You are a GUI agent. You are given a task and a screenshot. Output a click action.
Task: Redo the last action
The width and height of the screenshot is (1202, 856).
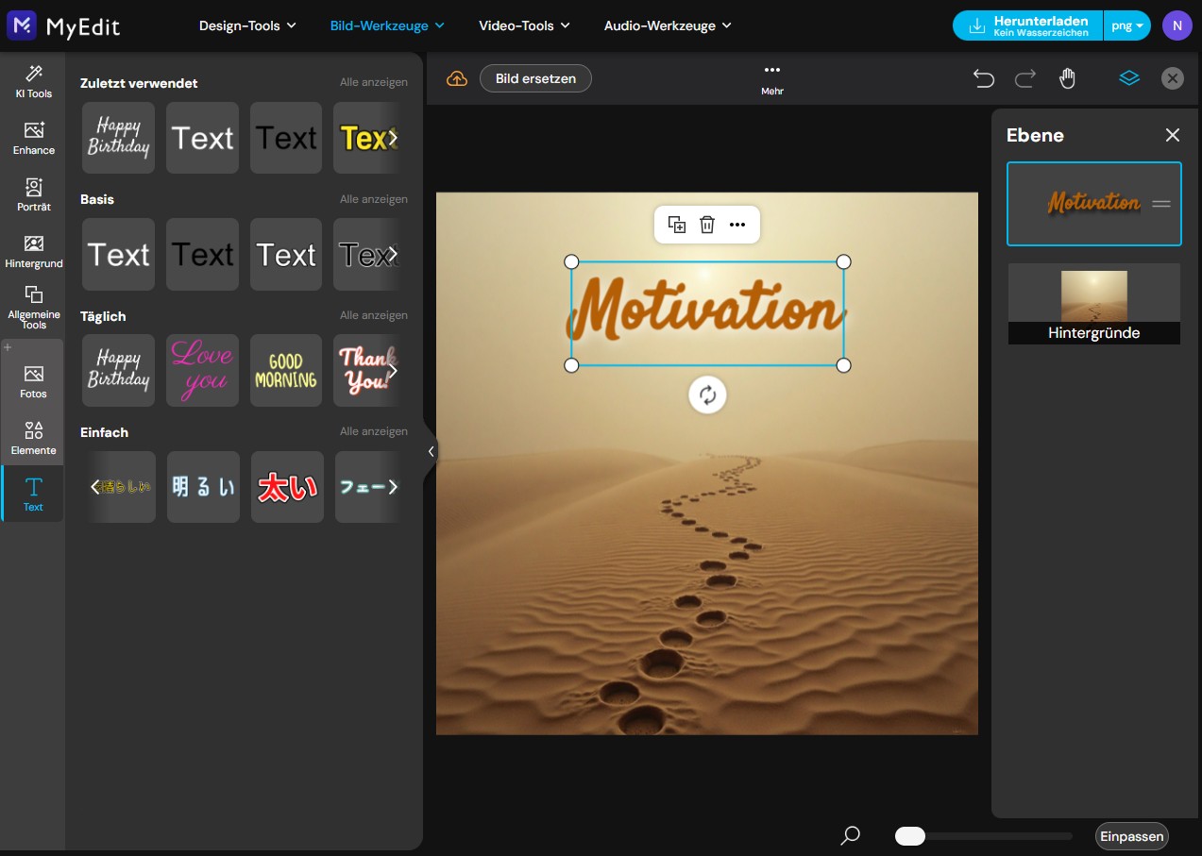pos(1025,78)
